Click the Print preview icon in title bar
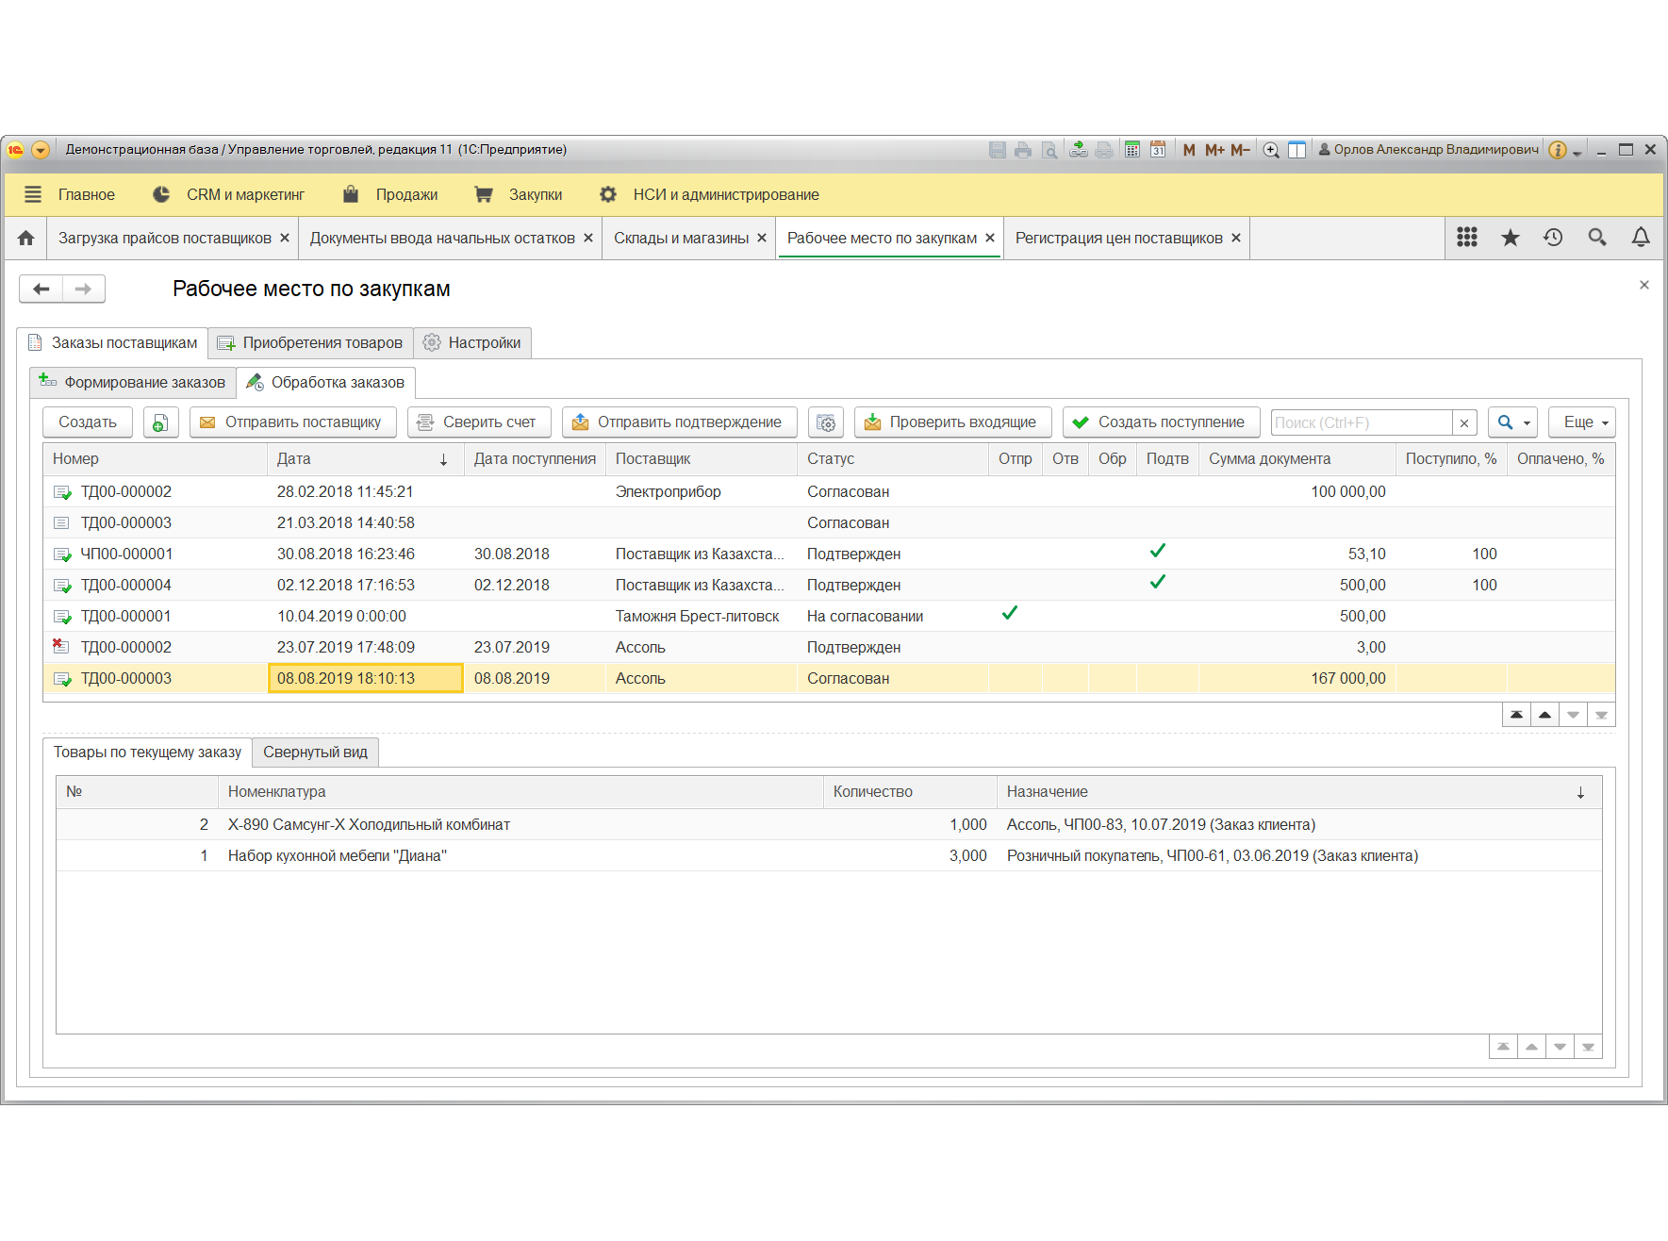 point(1049,150)
